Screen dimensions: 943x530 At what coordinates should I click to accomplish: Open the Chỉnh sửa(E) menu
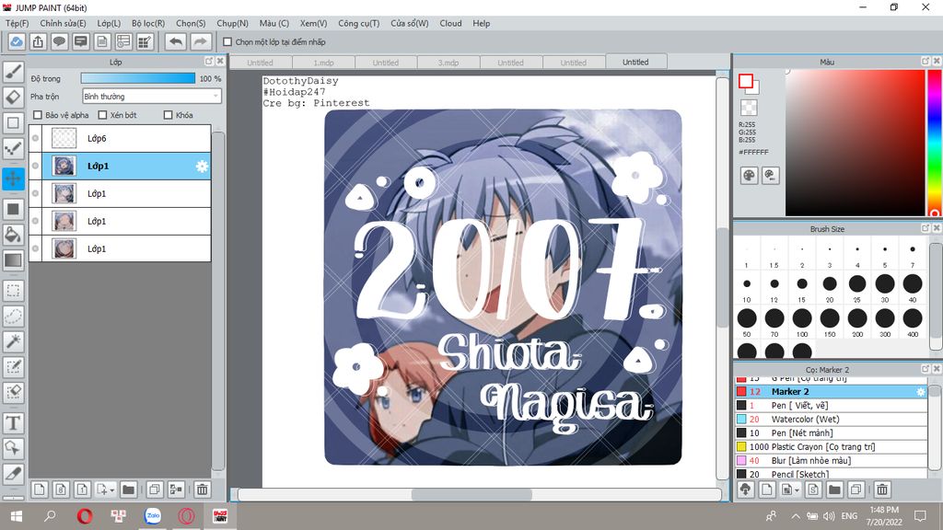(64, 23)
